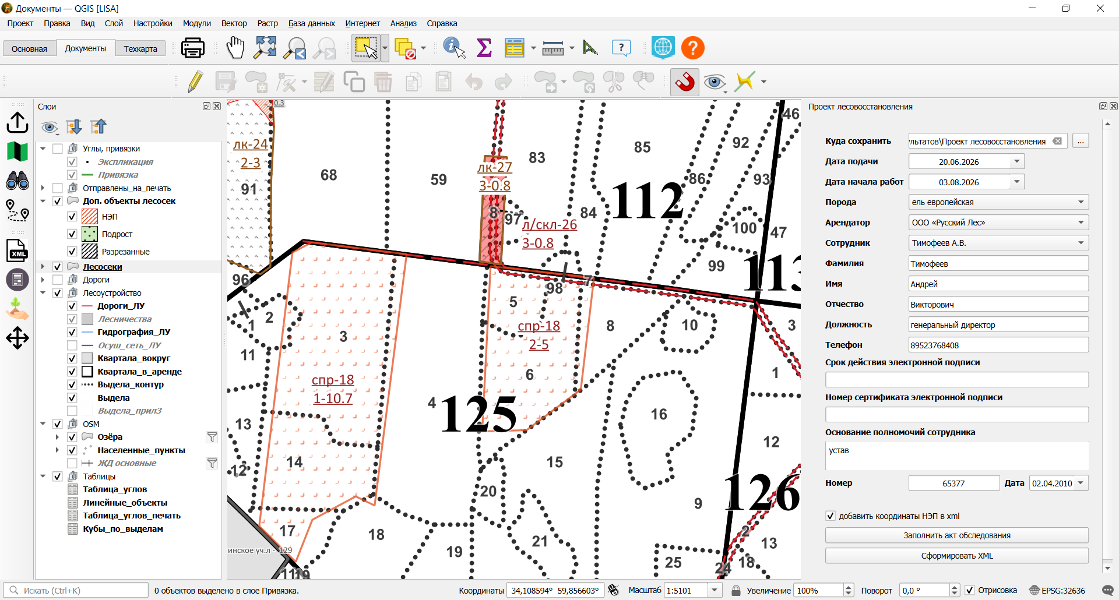This screenshot has height=600, width=1119.
Task: Click the Телефон input field
Action: pyautogui.click(x=998, y=345)
